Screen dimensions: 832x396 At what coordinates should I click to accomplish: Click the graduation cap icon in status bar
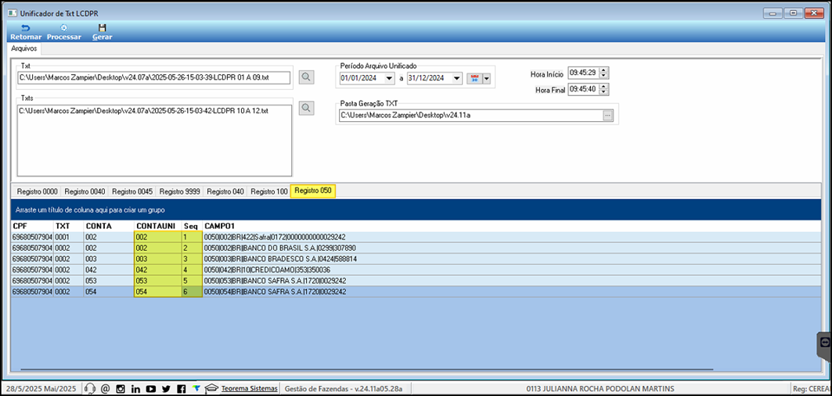211,389
